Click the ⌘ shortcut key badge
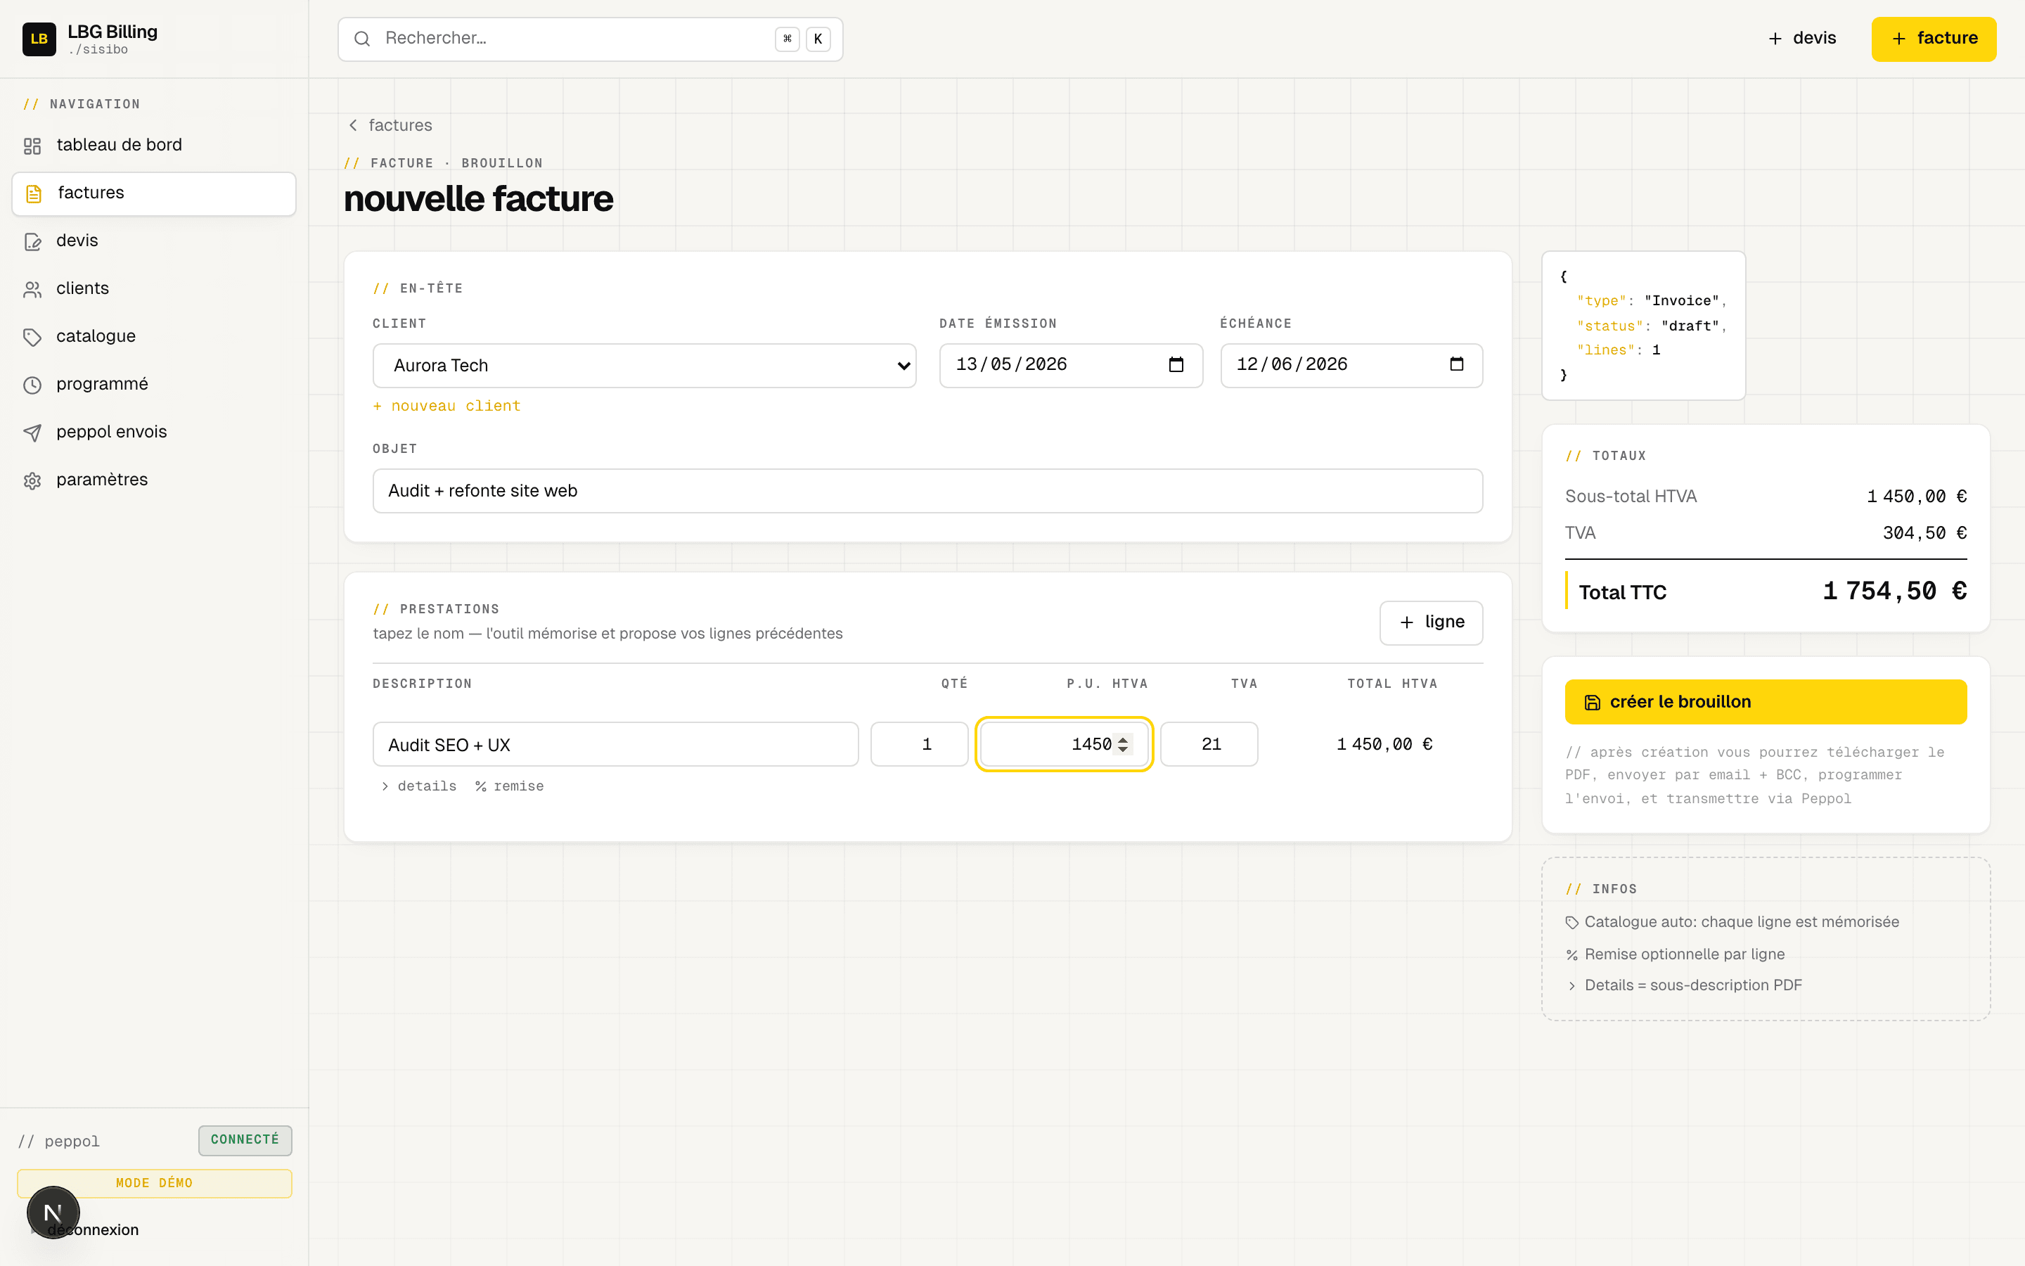 [787, 39]
